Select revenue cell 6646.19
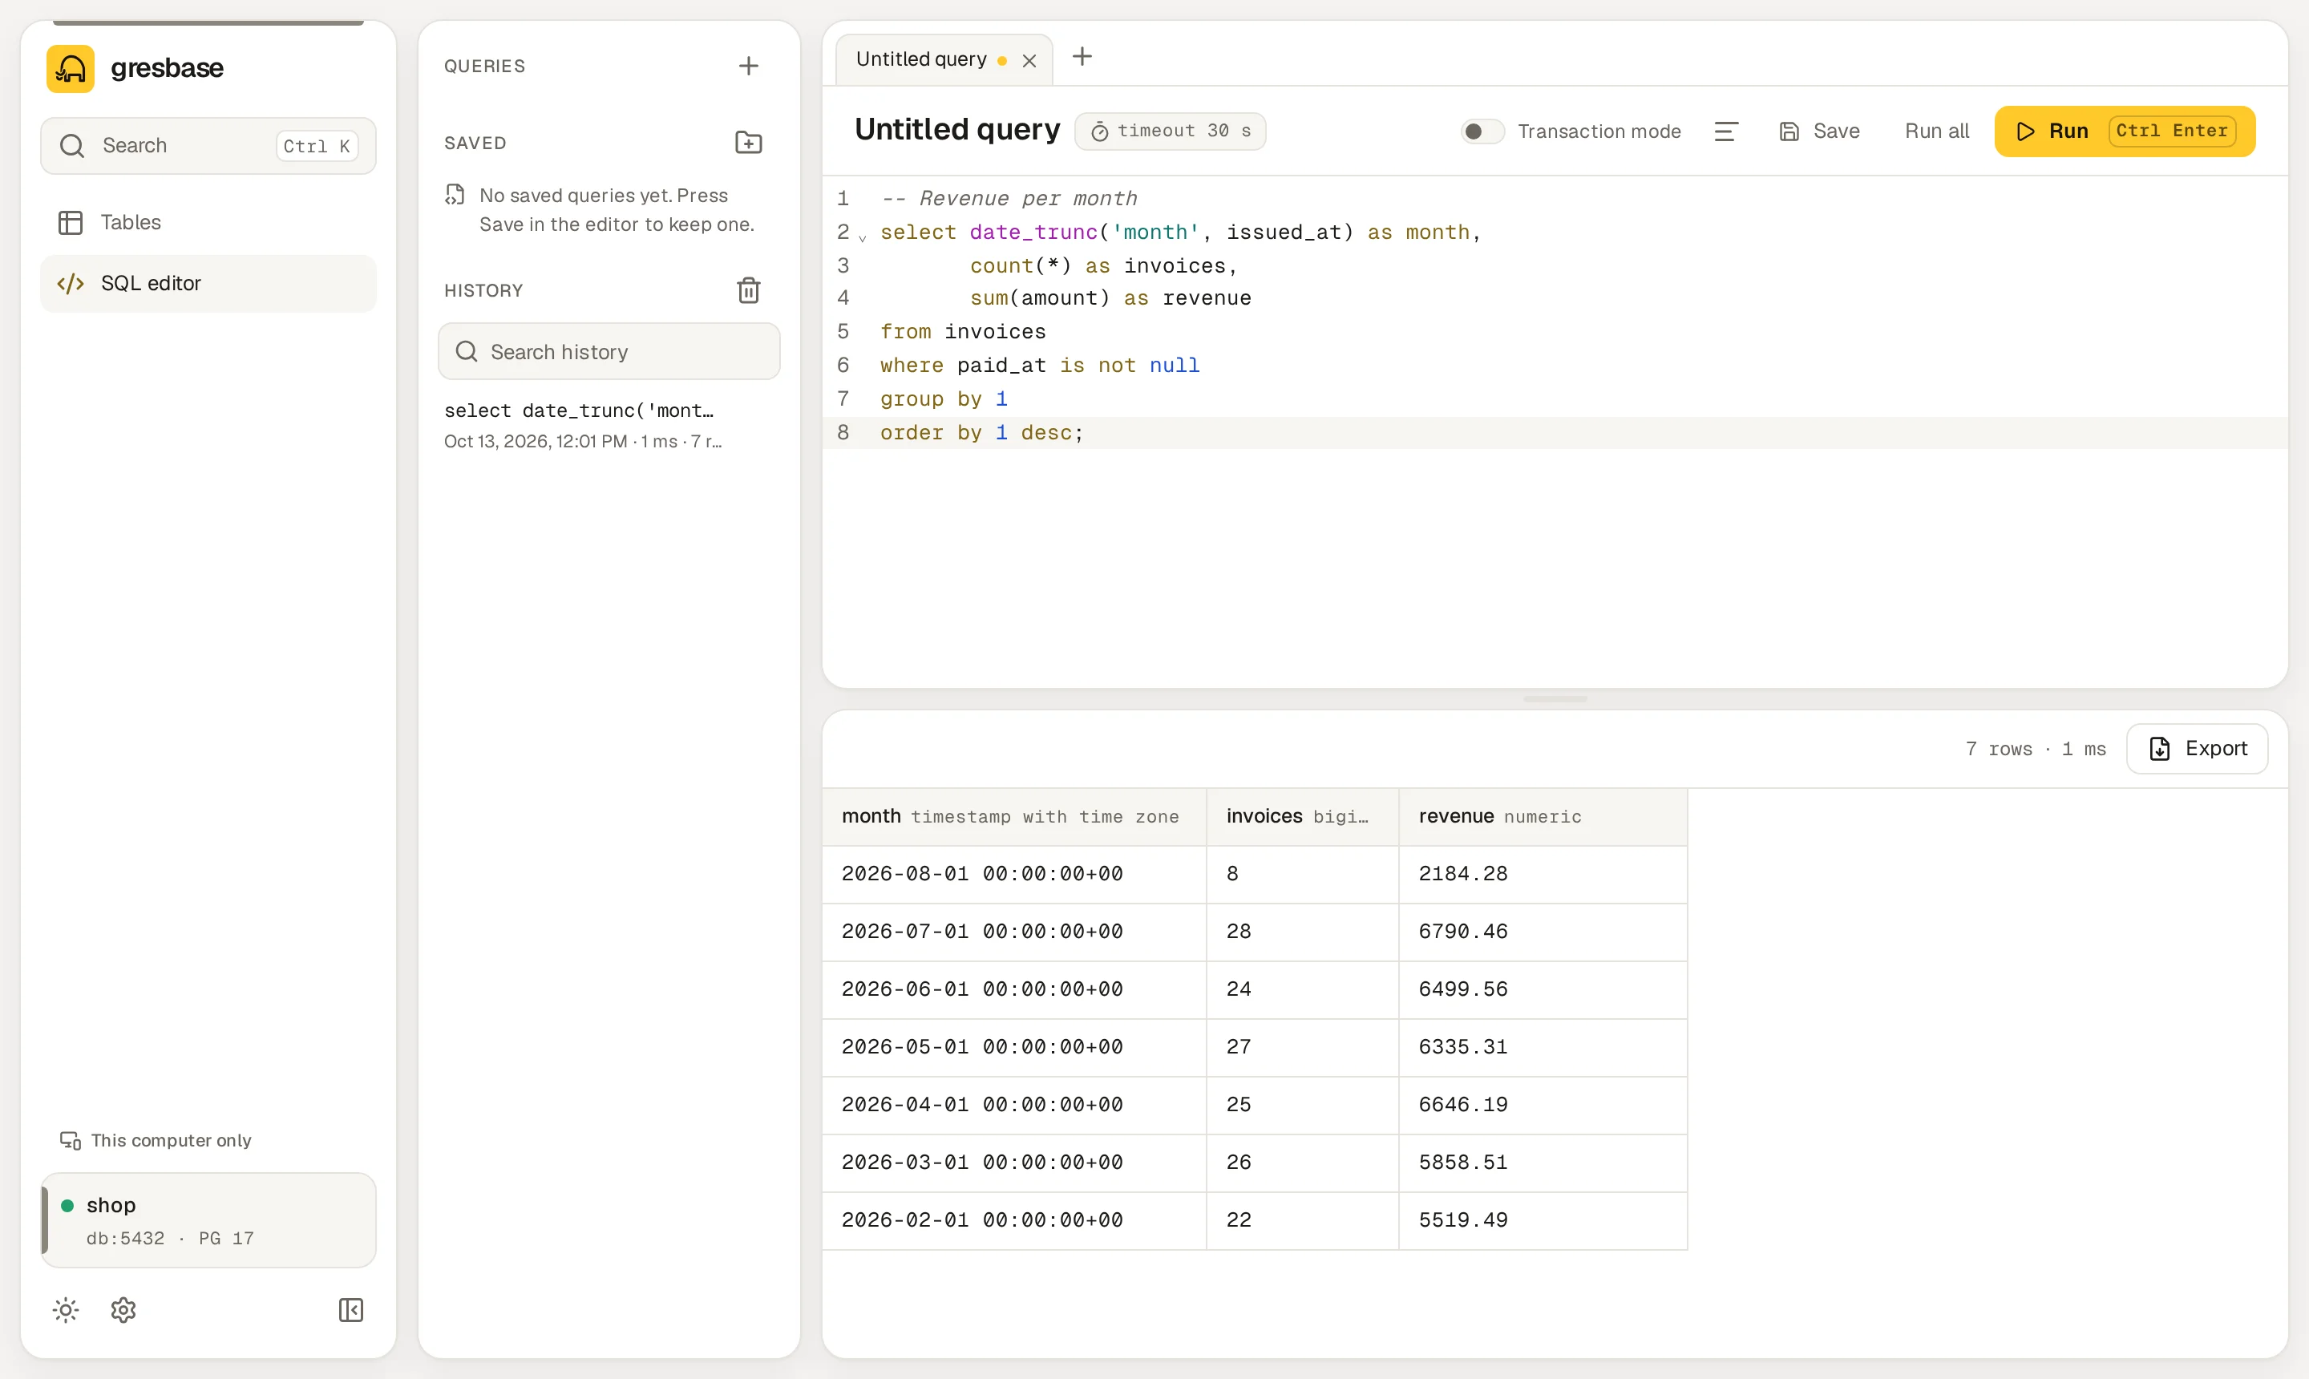This screenshot has height=1379, width=2309. pyautogui.click(x=1543, y=1104)
